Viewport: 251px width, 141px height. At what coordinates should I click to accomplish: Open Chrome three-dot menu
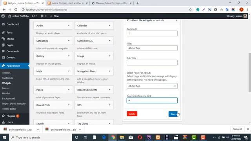point(247,9)
